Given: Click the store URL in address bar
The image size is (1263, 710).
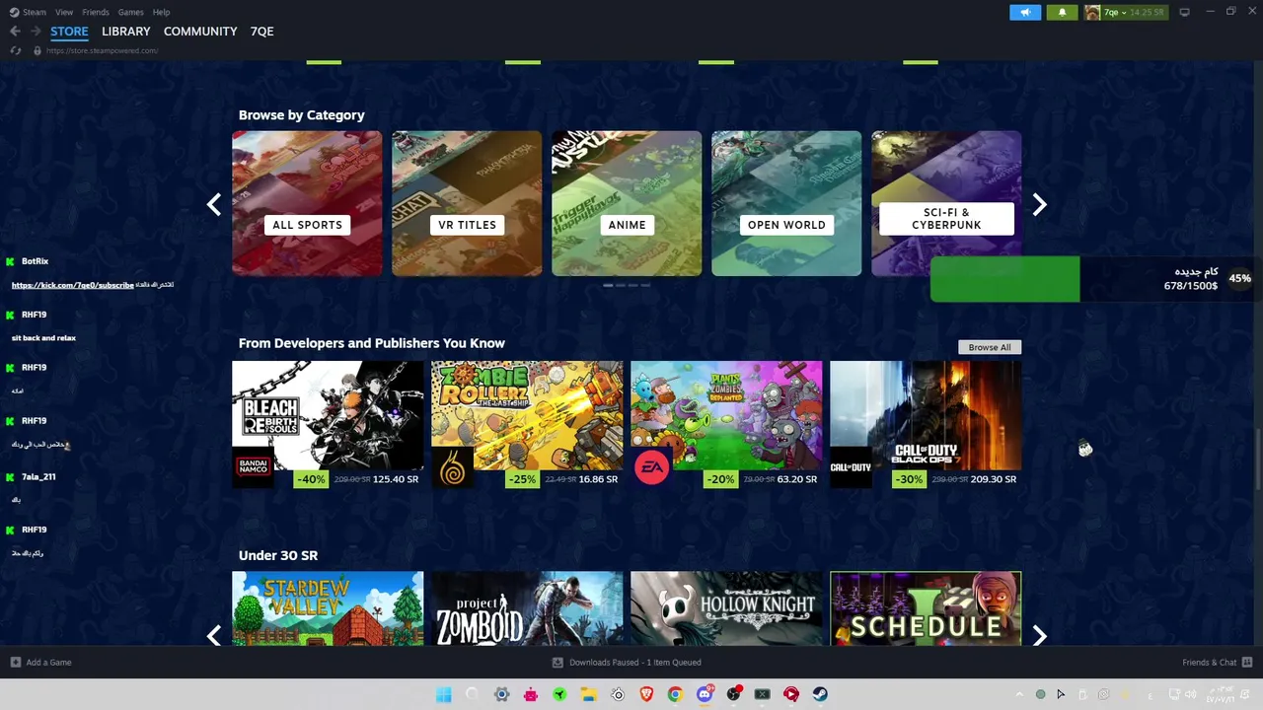Looking at the screenshot, I should coord(103,50).
